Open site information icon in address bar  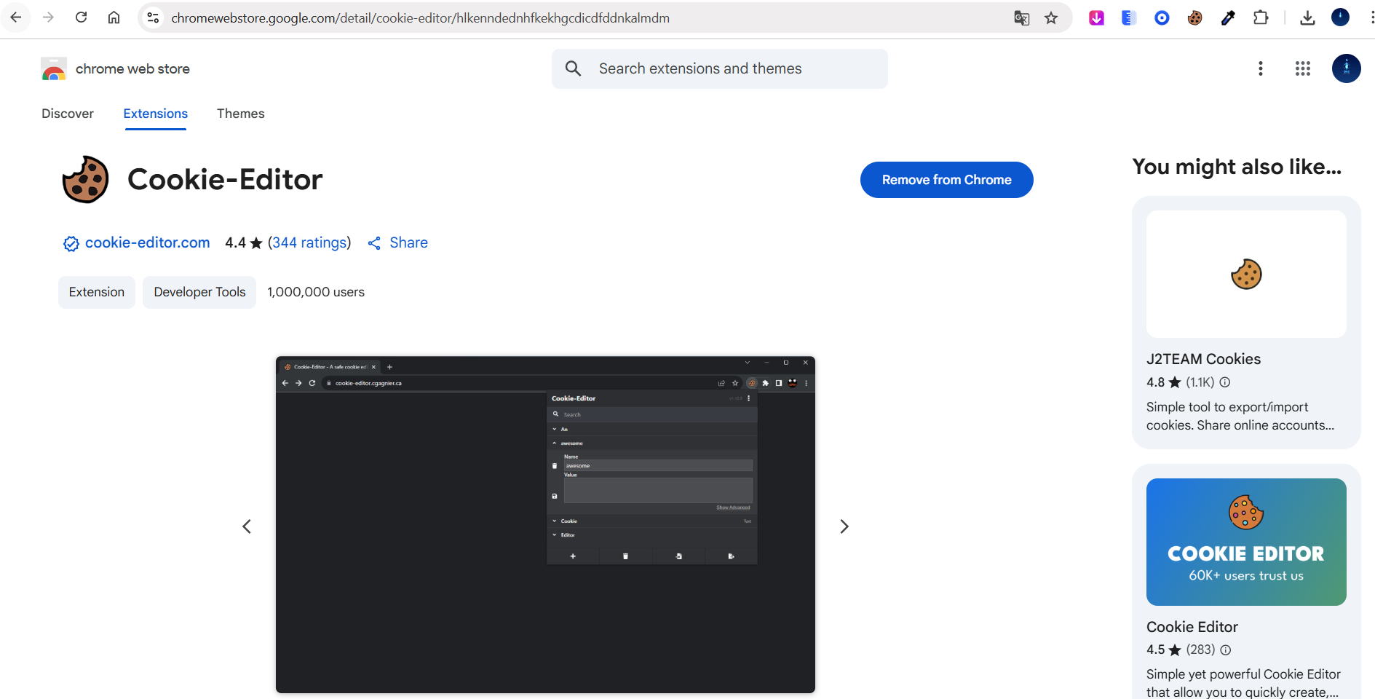(153, 17)
